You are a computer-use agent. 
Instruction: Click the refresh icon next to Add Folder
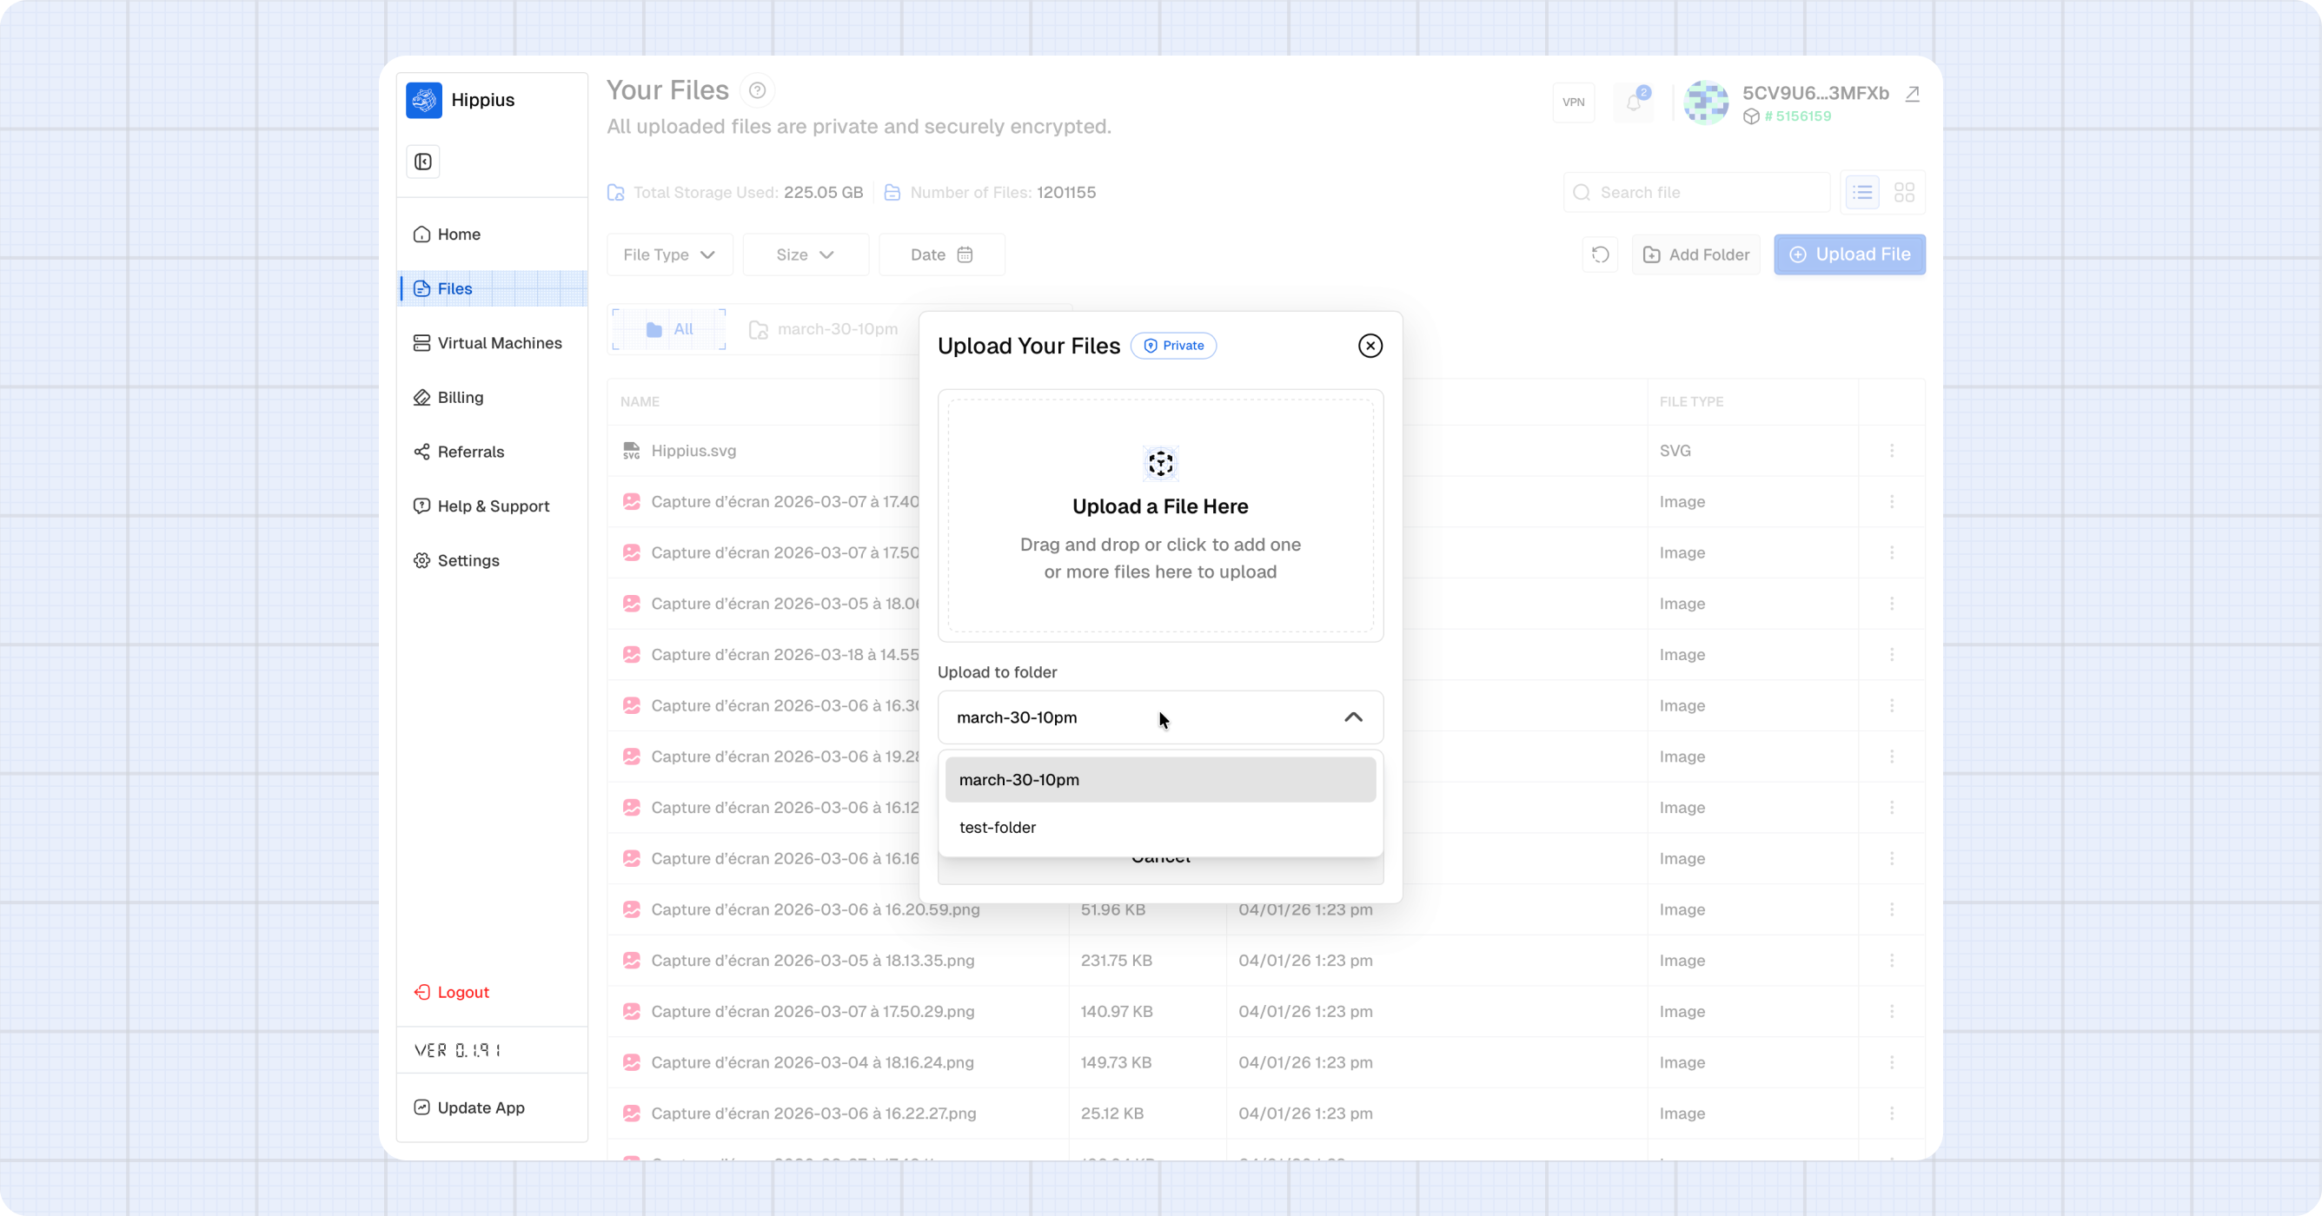tap(1599, 254)
